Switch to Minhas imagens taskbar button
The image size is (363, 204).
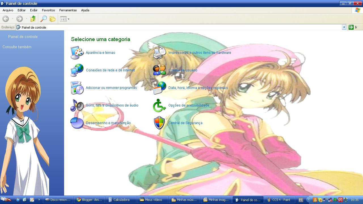[217, 200]
